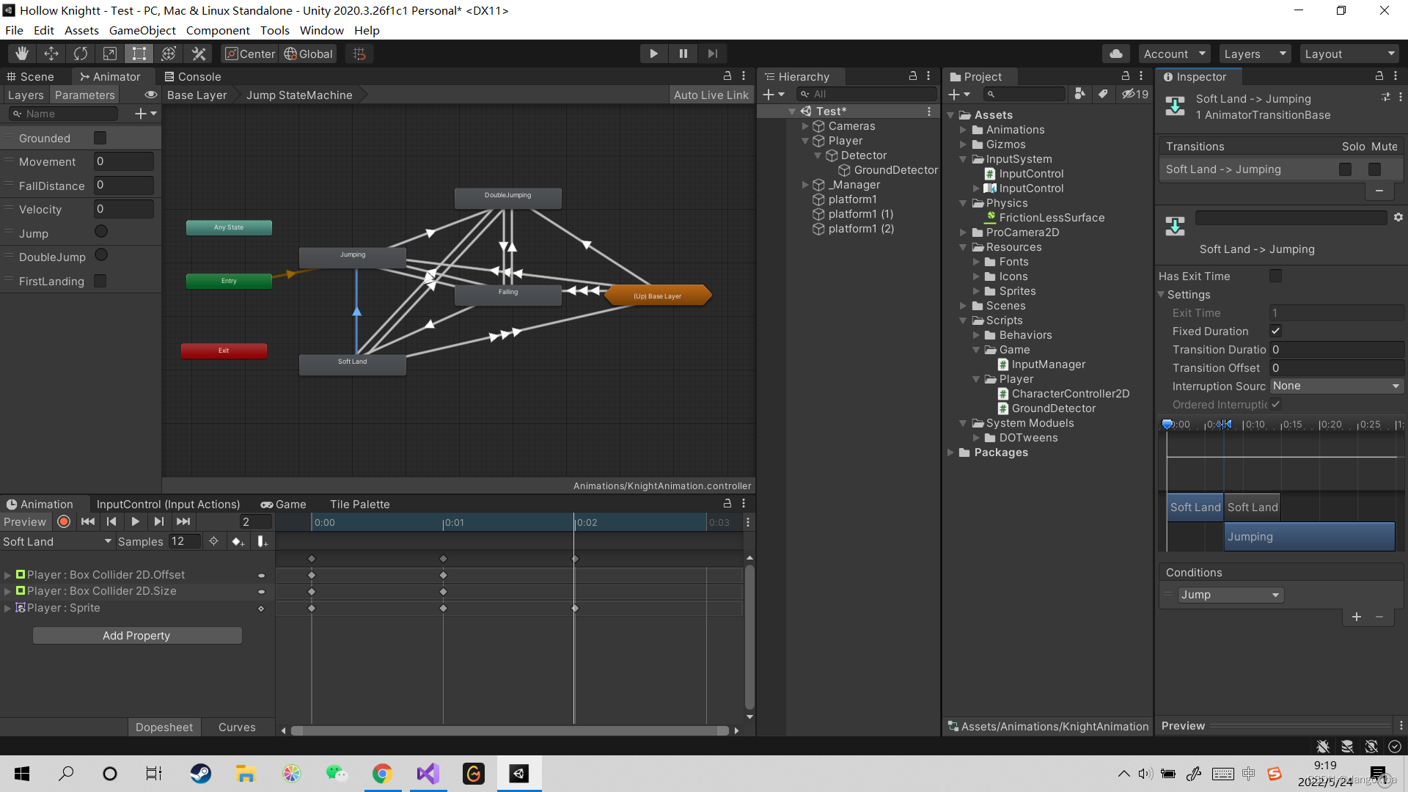Toggle the Grounded parameter checkbox
The height and width of the screenshot is (792, 1408).
[x=100, y=138]
